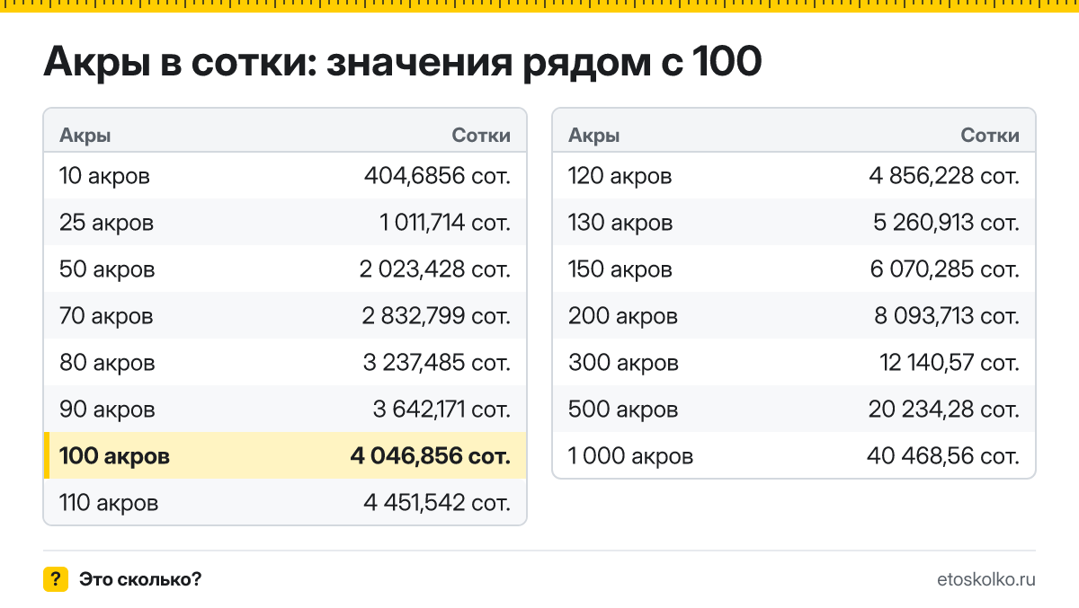Screen dimensions: 1079x608
Task: Select the '25 акров' cell
Action: pyautogui.click(x=106, y=222)
